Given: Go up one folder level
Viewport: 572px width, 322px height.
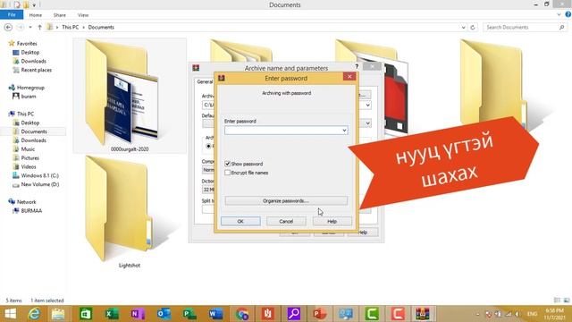Looking at the screenshot, I should tap(39, 28).
